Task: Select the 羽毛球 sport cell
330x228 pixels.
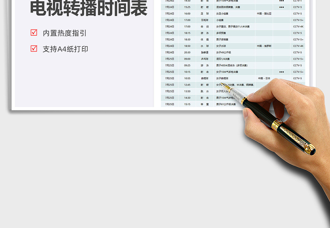Action: point(205,20)
